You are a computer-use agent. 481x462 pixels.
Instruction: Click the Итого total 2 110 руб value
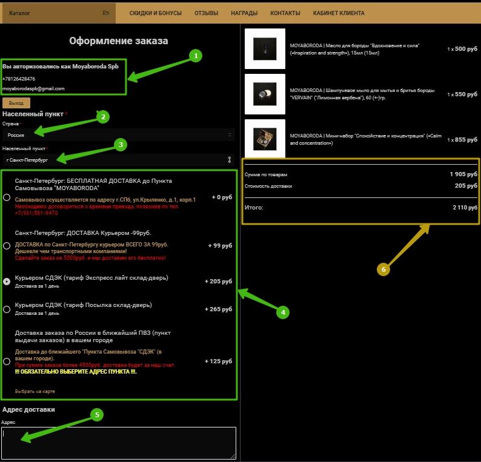tap(465, 207)
